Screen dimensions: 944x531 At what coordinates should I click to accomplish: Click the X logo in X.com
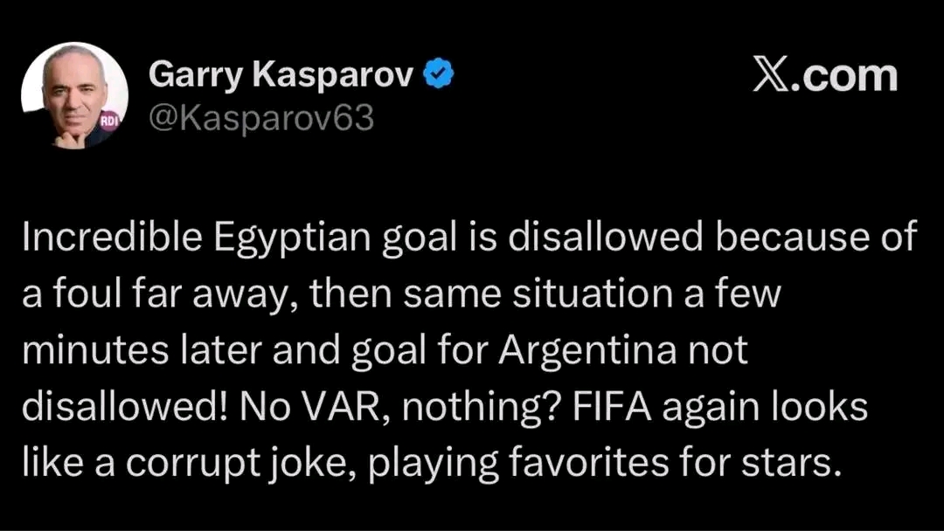coord(771,76)
